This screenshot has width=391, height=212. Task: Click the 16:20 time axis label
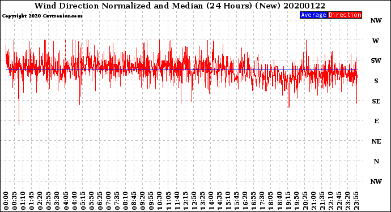pyautogui.click(x=245, y=201)
